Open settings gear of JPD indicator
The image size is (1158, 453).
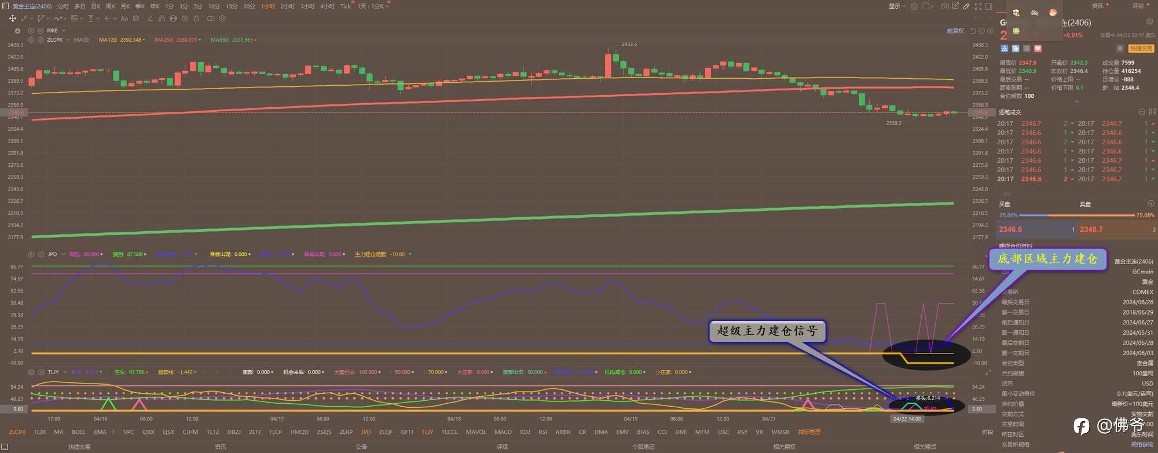pos(31,254)
